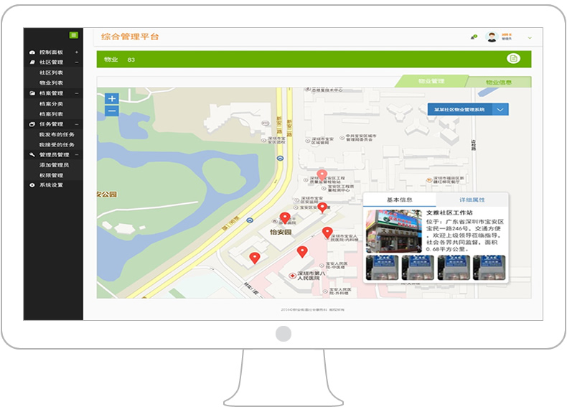Click the 怡安园 map label
The image size is (567, 412).
click(281, 232)
